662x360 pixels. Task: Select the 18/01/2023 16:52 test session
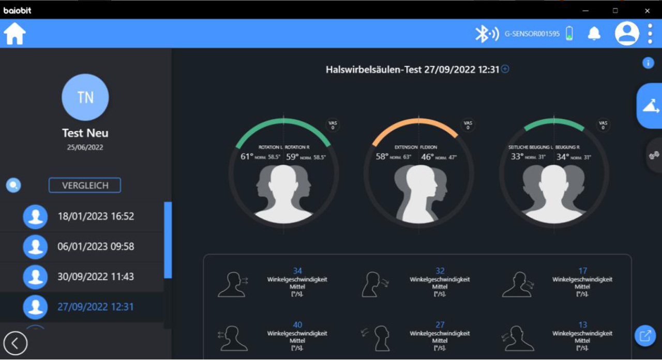96,216
